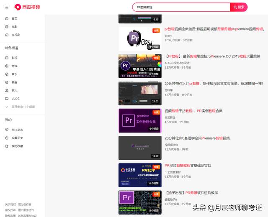Open 我的收藏 favorites star icon
The image size is (268, 217).
[x=7, y=146]
